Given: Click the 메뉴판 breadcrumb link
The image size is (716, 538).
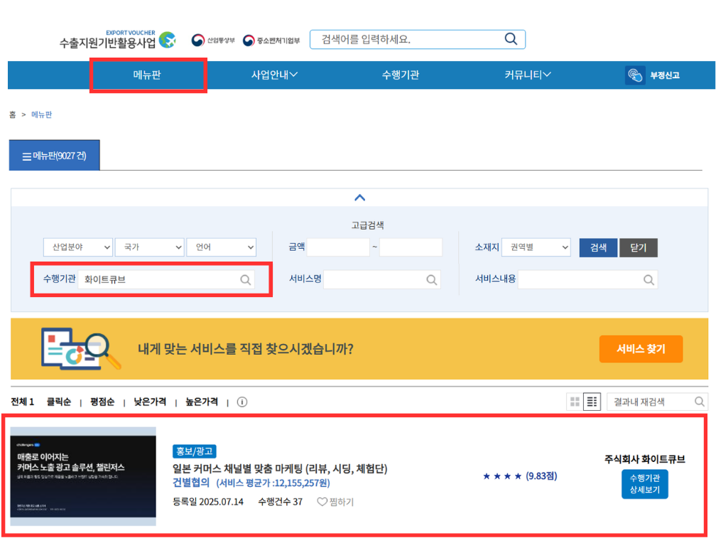Looking at the screenshot, I should [41, 114].
